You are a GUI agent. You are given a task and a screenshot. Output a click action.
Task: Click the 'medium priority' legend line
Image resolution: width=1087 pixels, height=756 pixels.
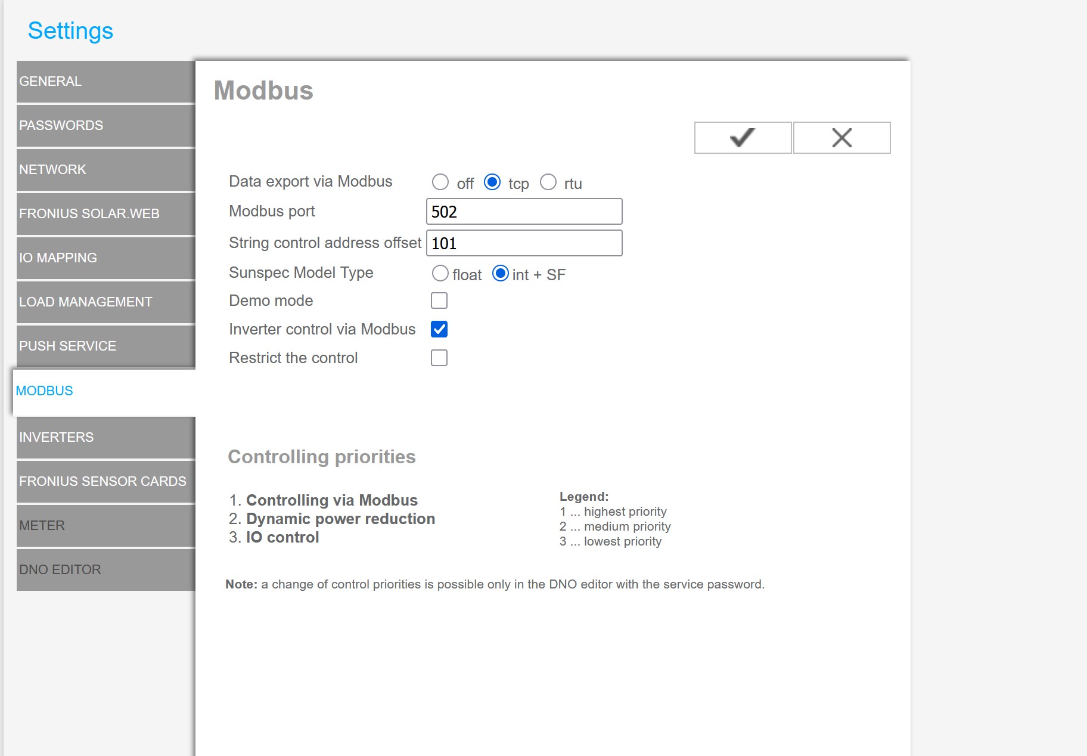(x=615, y=526)
